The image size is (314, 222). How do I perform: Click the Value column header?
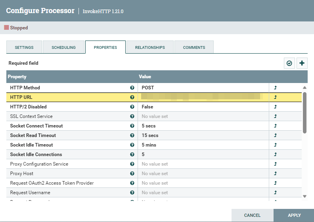[x=145, y=77]
